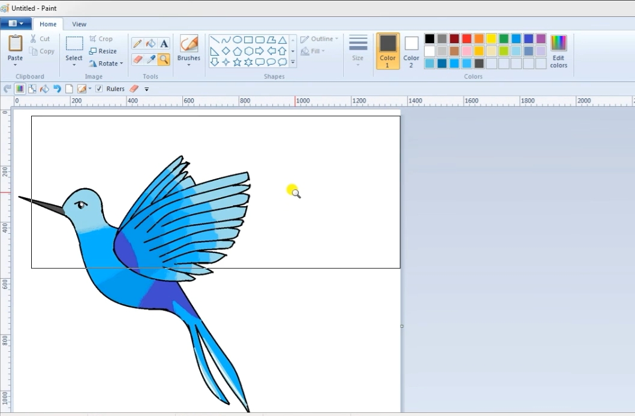Choose the Pentagon shape
This screenshot has height=416, width=635.
coord(237,51)
